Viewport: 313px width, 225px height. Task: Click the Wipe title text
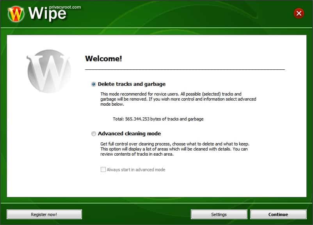[47, 14]
